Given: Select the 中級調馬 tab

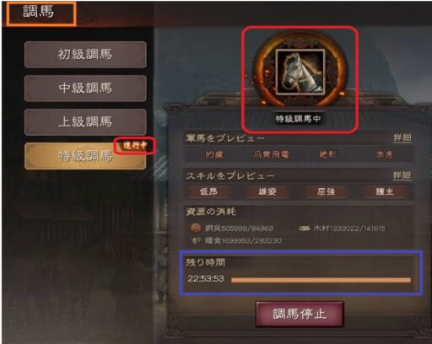Looking at the screenshot, I should point(85,88).
